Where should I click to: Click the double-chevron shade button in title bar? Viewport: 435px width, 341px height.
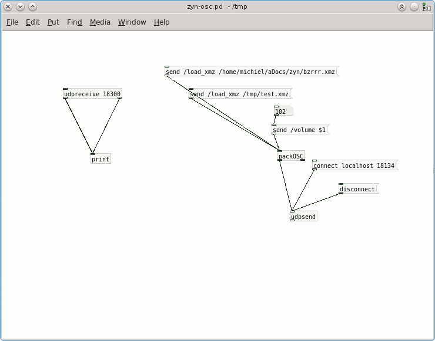[x=401, y=7]
